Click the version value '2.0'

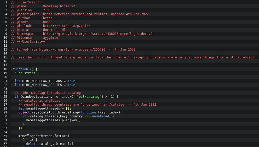[x=46, y=10]
